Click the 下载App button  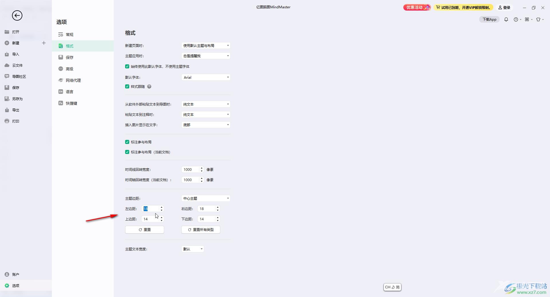[489, 19]
